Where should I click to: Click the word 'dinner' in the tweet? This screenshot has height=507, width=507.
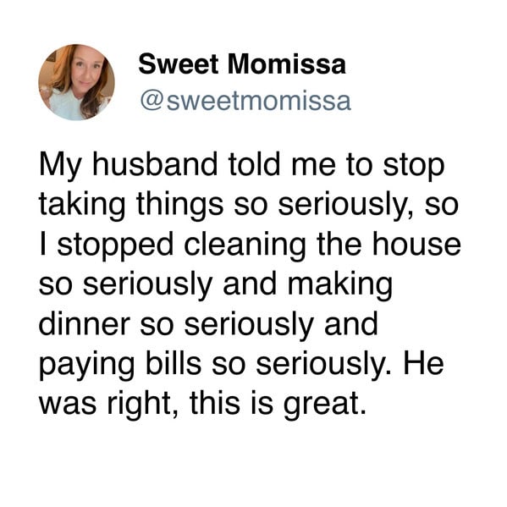point(85,323)
